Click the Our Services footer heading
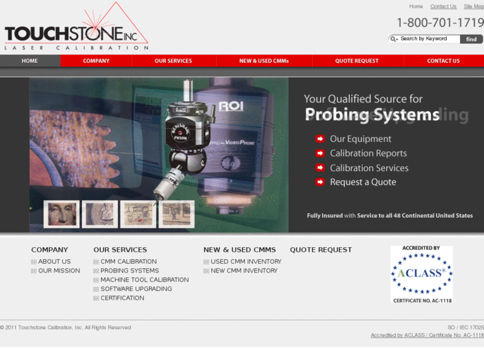484x363 pixels. click(x=120, y=250)
